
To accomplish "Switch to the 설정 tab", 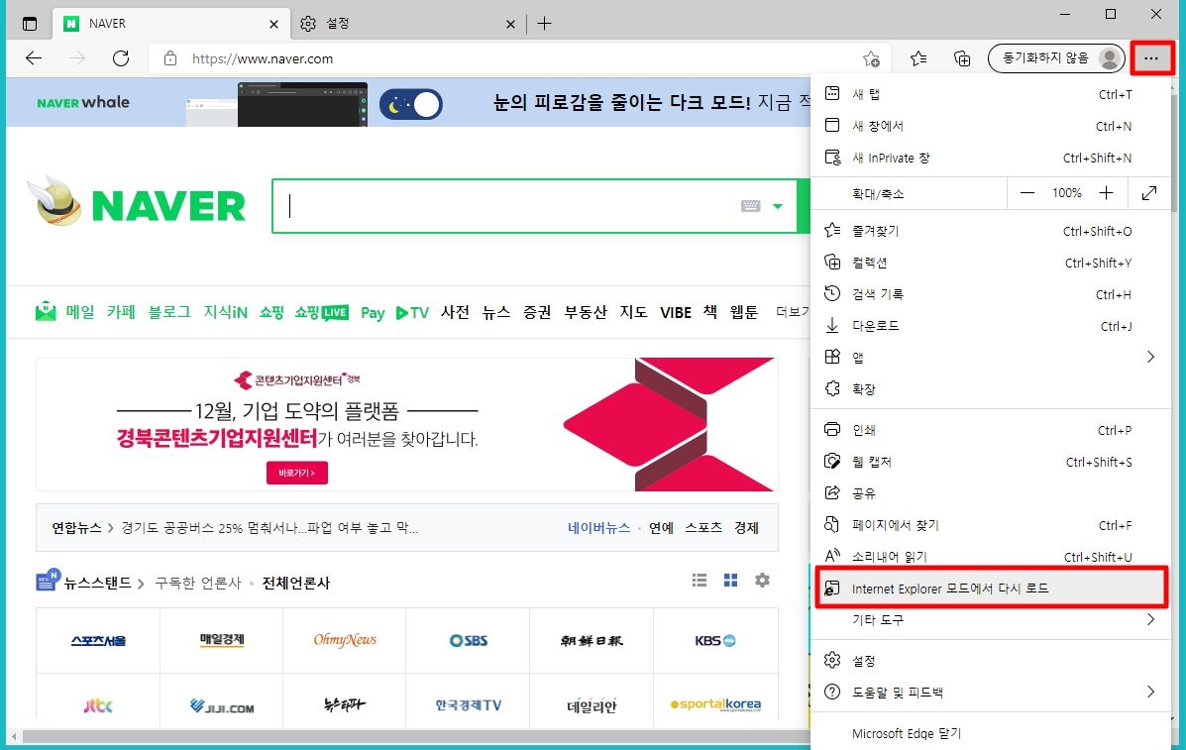I will [407, 24].
